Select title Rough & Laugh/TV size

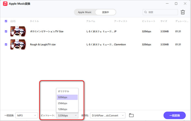pyautogui.click(x=43, y=45)
